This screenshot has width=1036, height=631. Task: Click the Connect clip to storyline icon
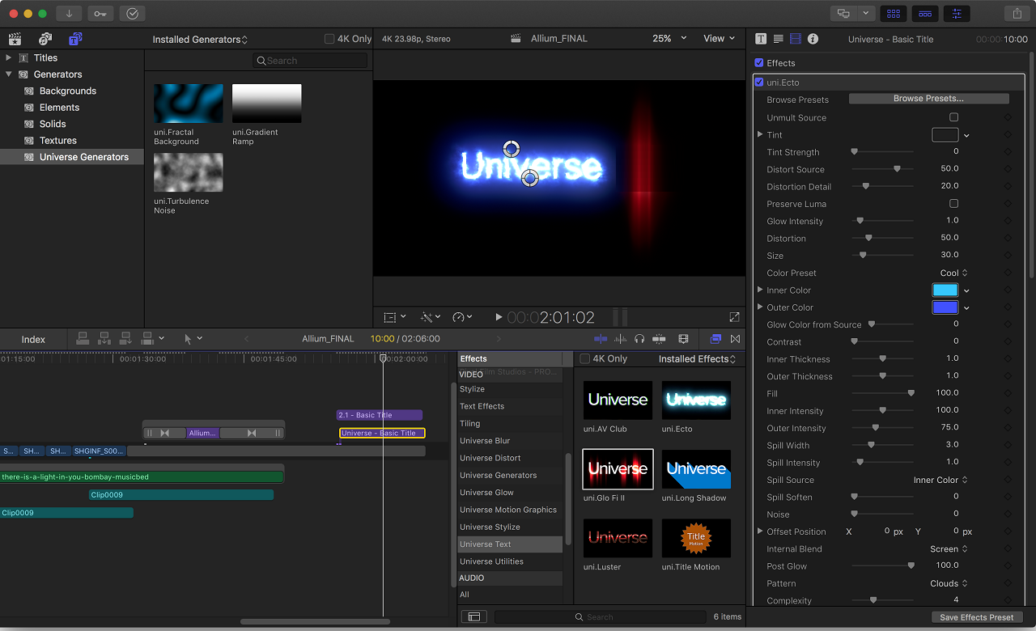coord(83,339)
